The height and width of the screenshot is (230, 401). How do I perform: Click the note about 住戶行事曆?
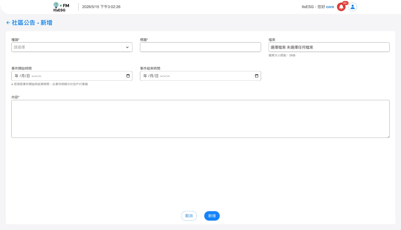pos(49,84)
